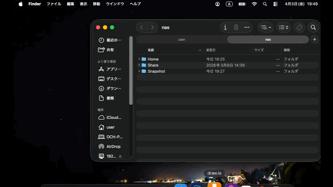Click the 2026年3月9日 14:39 date cell
Screen dimensions: 333x187
225,65
